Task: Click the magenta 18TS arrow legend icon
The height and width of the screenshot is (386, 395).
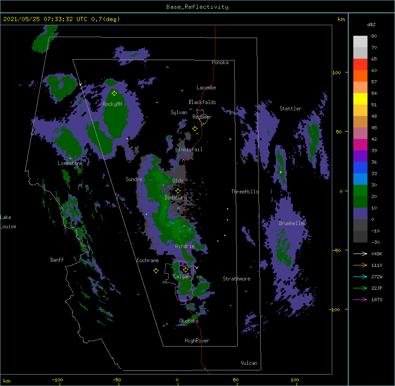Action: point(360,299)
